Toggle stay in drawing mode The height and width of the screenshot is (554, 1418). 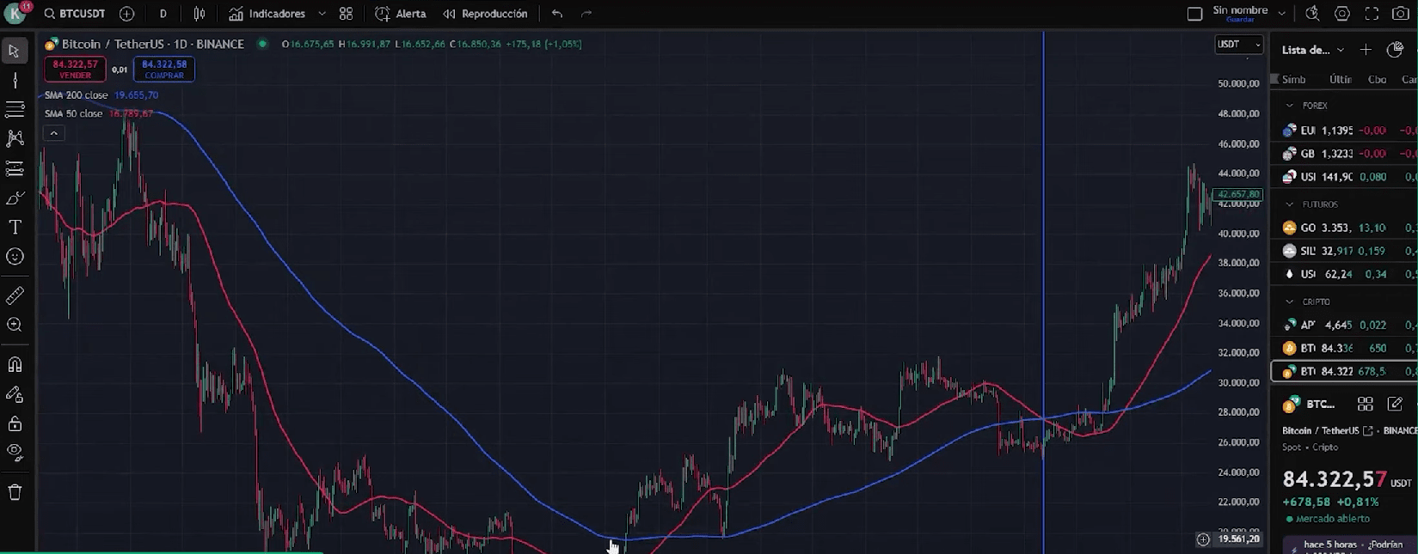(x=15, y=395)
